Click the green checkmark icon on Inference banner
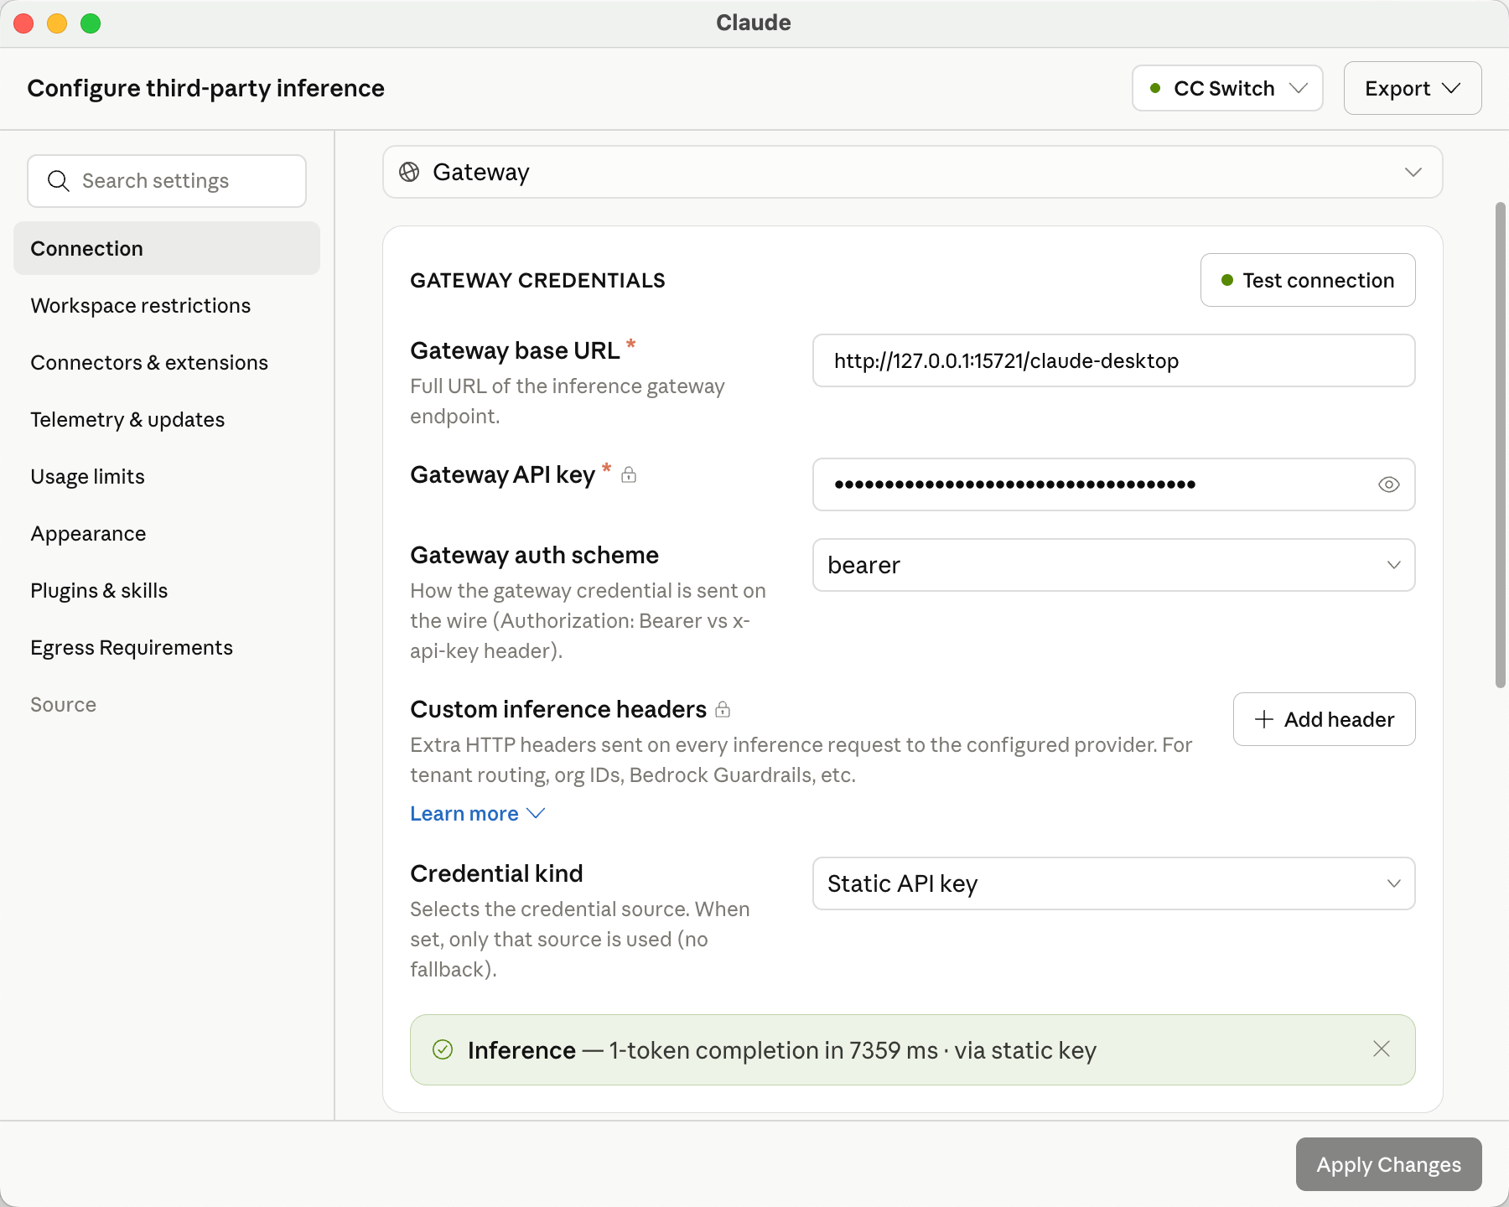The width and height of the screenshot is (1509, 1207). tap(443, 1049)
